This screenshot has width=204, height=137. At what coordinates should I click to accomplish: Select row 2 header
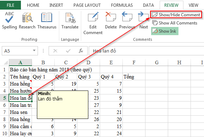coord(4,77)
